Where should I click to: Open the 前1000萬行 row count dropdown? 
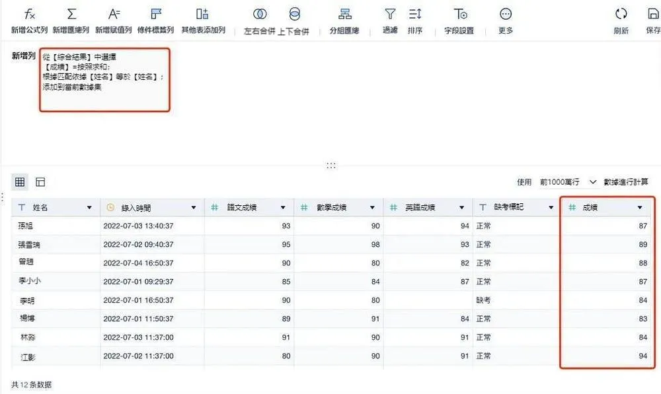coord(568,182)
